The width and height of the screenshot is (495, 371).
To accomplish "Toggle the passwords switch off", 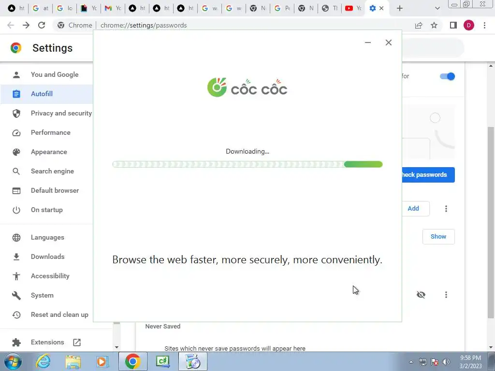I will (447, 76).
